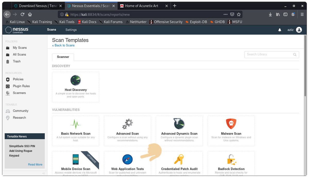Viewport: 309px width, 178px height.
Task: Open the Firefox hamburger menu
Action: 302,14
